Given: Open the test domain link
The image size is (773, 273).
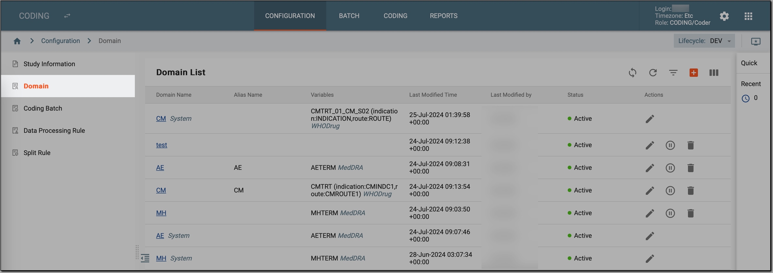Looking at the screenshot, I should tap(161, 145).
